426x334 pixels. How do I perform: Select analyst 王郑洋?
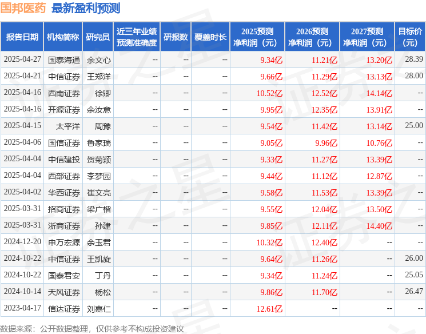[98, 77]
